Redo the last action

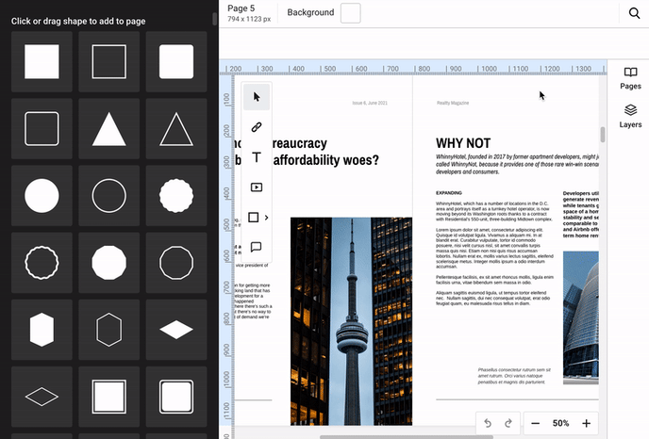508,423
